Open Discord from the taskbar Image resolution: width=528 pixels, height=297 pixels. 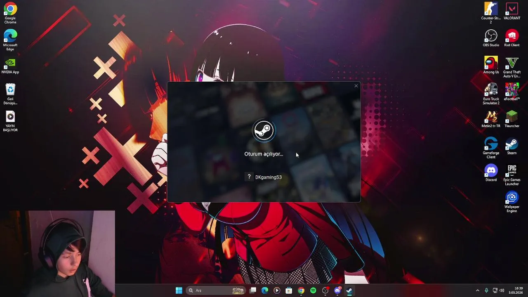(x=337, y=290)
